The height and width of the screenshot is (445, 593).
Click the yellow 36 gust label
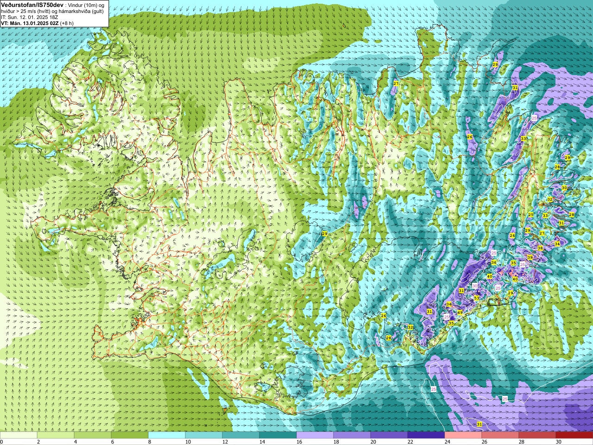point(494,262)
